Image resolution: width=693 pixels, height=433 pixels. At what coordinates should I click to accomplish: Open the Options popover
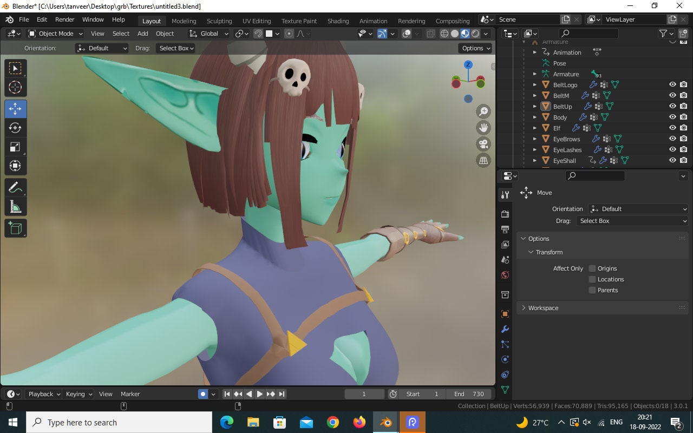click(x=476, y=48)
